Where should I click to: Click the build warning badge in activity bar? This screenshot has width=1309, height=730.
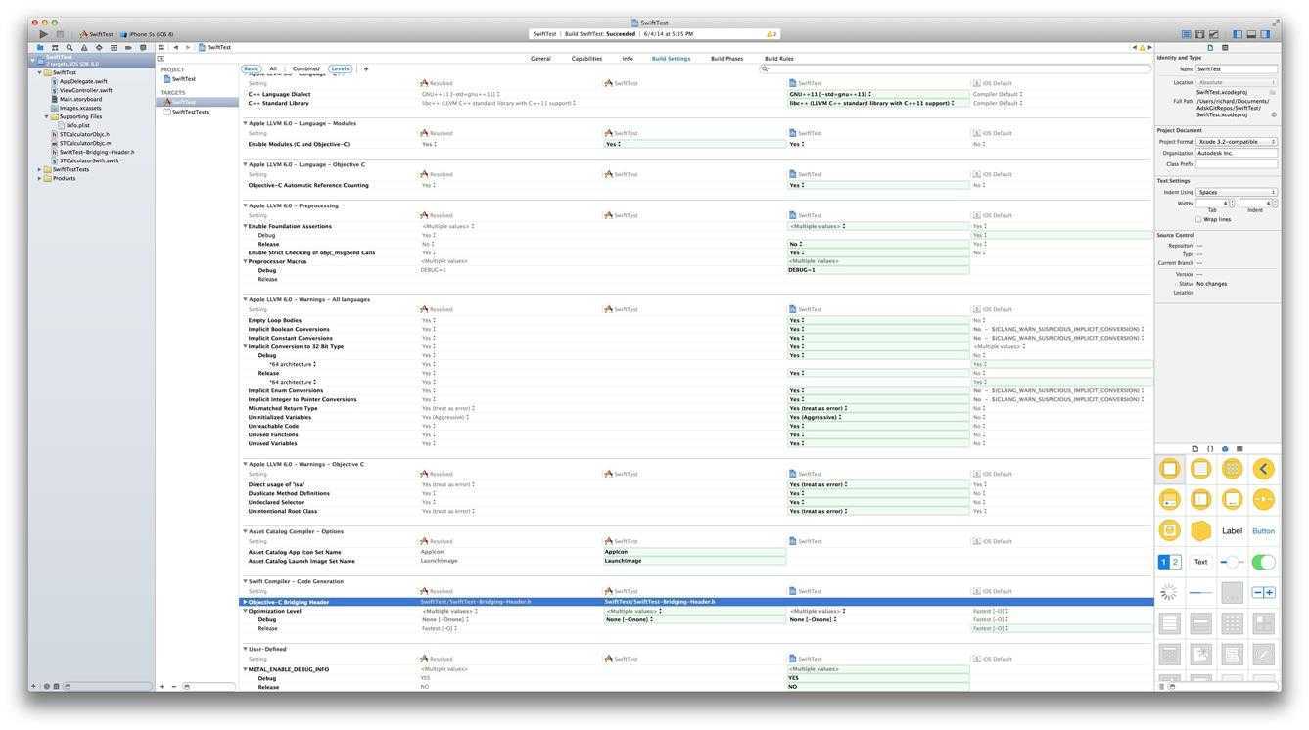[771, 34]
